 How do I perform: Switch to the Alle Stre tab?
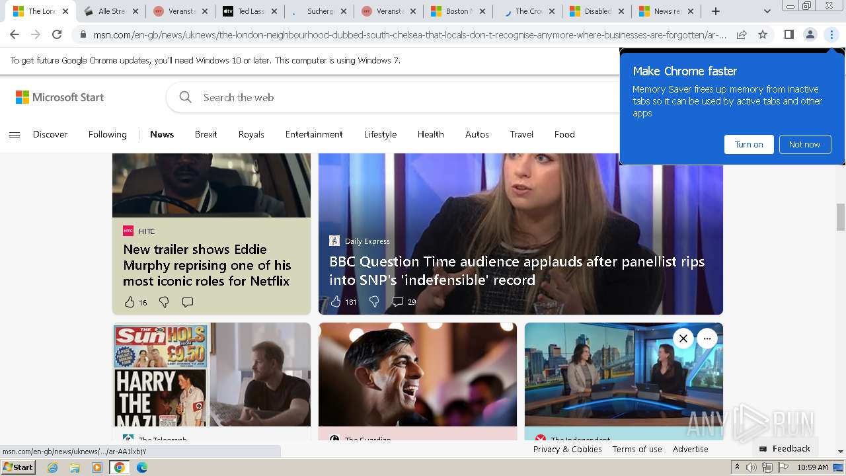(x=110, y=11)
